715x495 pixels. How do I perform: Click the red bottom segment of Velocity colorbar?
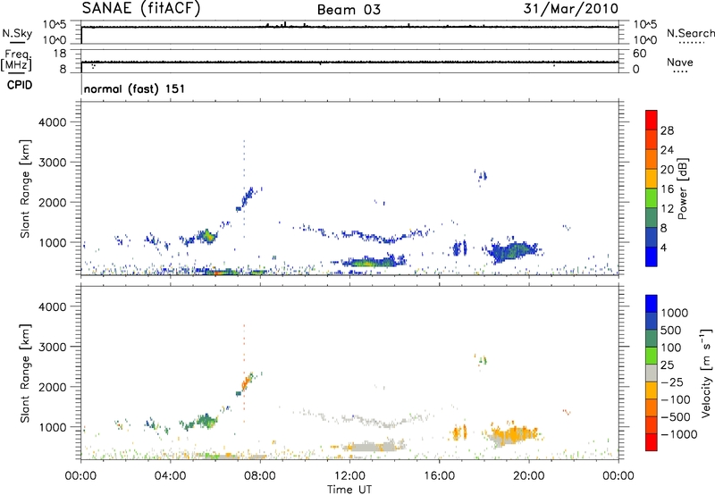click(652, 442)
